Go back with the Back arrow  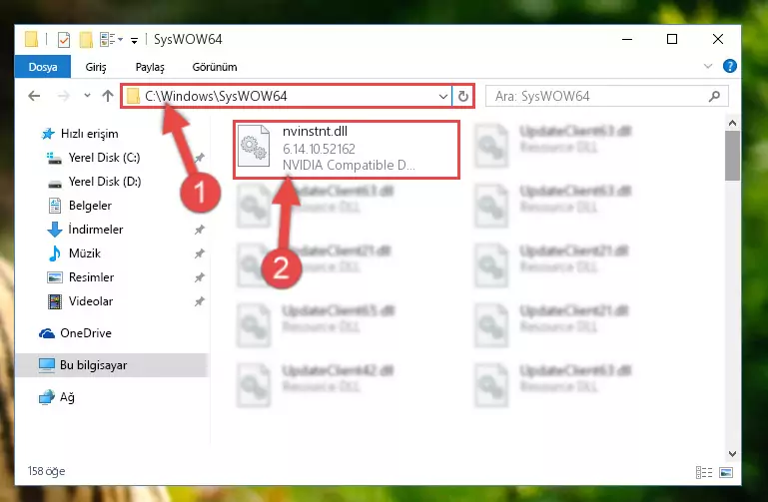[x=34, y=96]
